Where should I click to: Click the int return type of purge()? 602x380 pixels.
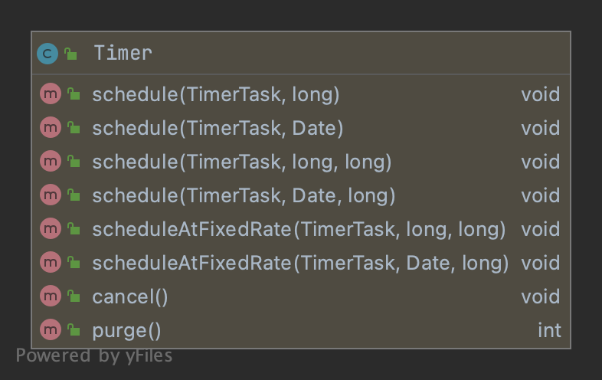click(x=549, y=330)
